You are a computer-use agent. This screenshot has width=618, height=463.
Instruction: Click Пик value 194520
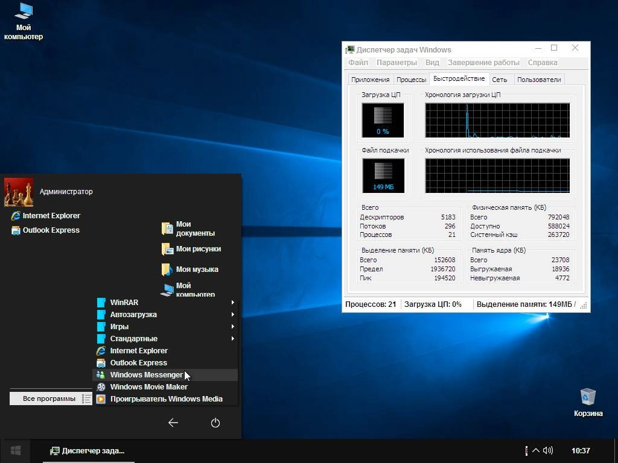[445, 278]
